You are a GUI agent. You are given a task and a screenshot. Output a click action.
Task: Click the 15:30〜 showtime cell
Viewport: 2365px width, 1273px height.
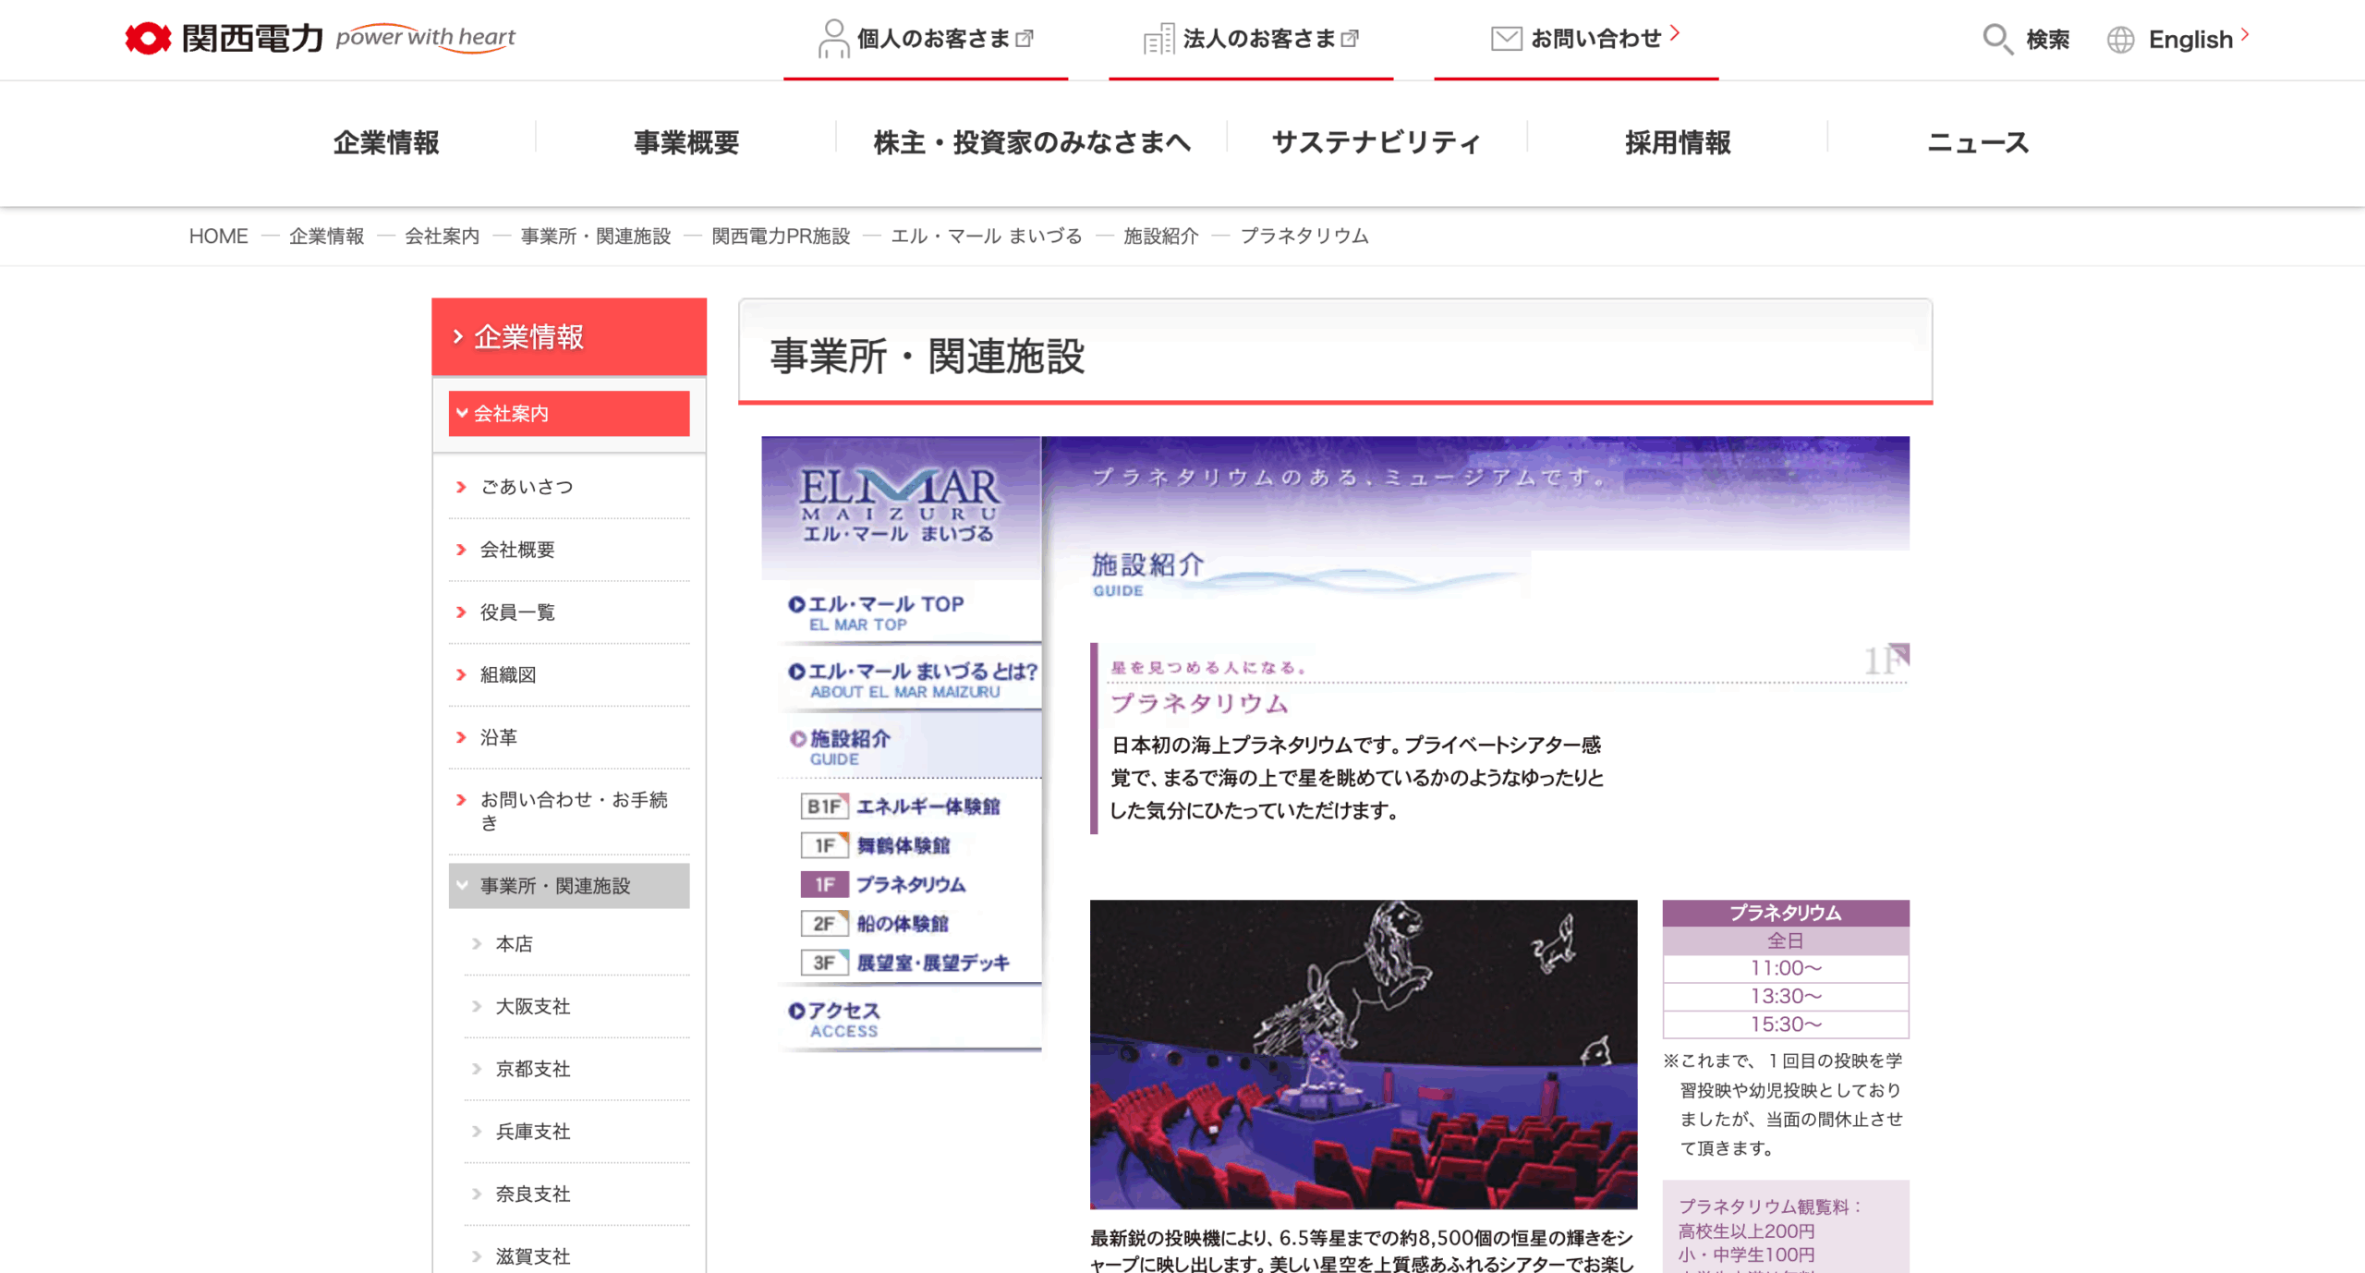pos(1786,1024)
